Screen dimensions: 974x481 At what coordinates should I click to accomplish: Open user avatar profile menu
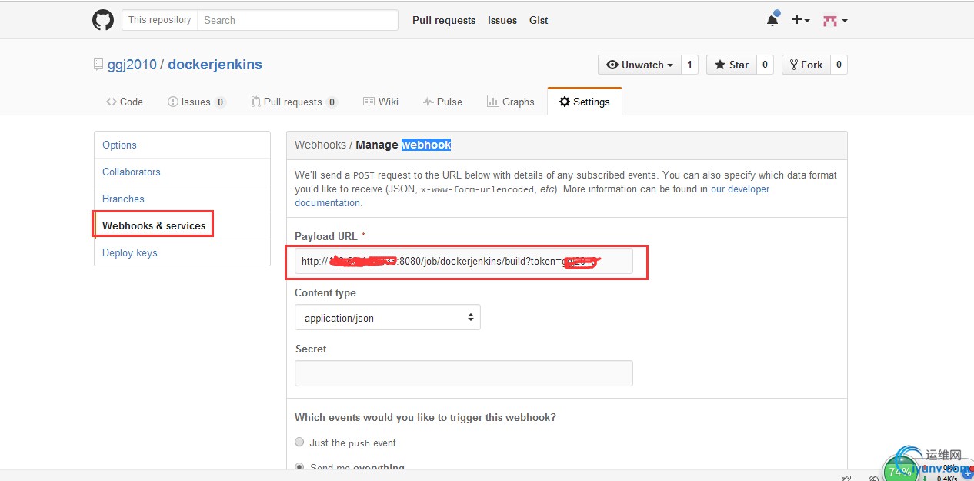click(x=835, y=21)
